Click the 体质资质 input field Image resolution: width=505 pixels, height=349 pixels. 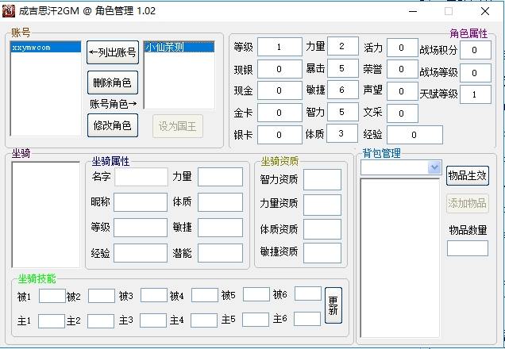click(x=322, y=229)
